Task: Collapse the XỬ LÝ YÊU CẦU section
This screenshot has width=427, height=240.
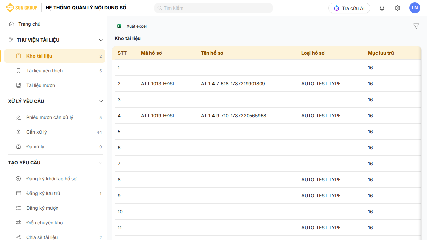Action: (101, 101)
